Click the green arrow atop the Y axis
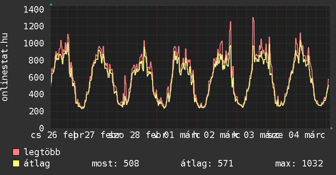 tap(51, 4)
